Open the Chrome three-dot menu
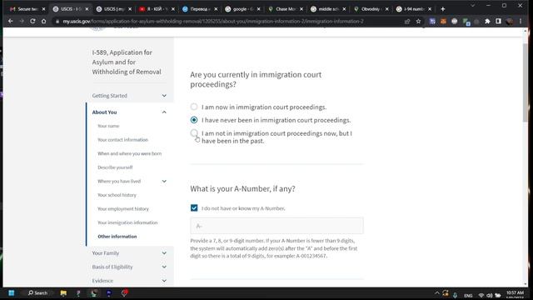The width and height of the screenshot is (533, 300). (x=521, y=21)
